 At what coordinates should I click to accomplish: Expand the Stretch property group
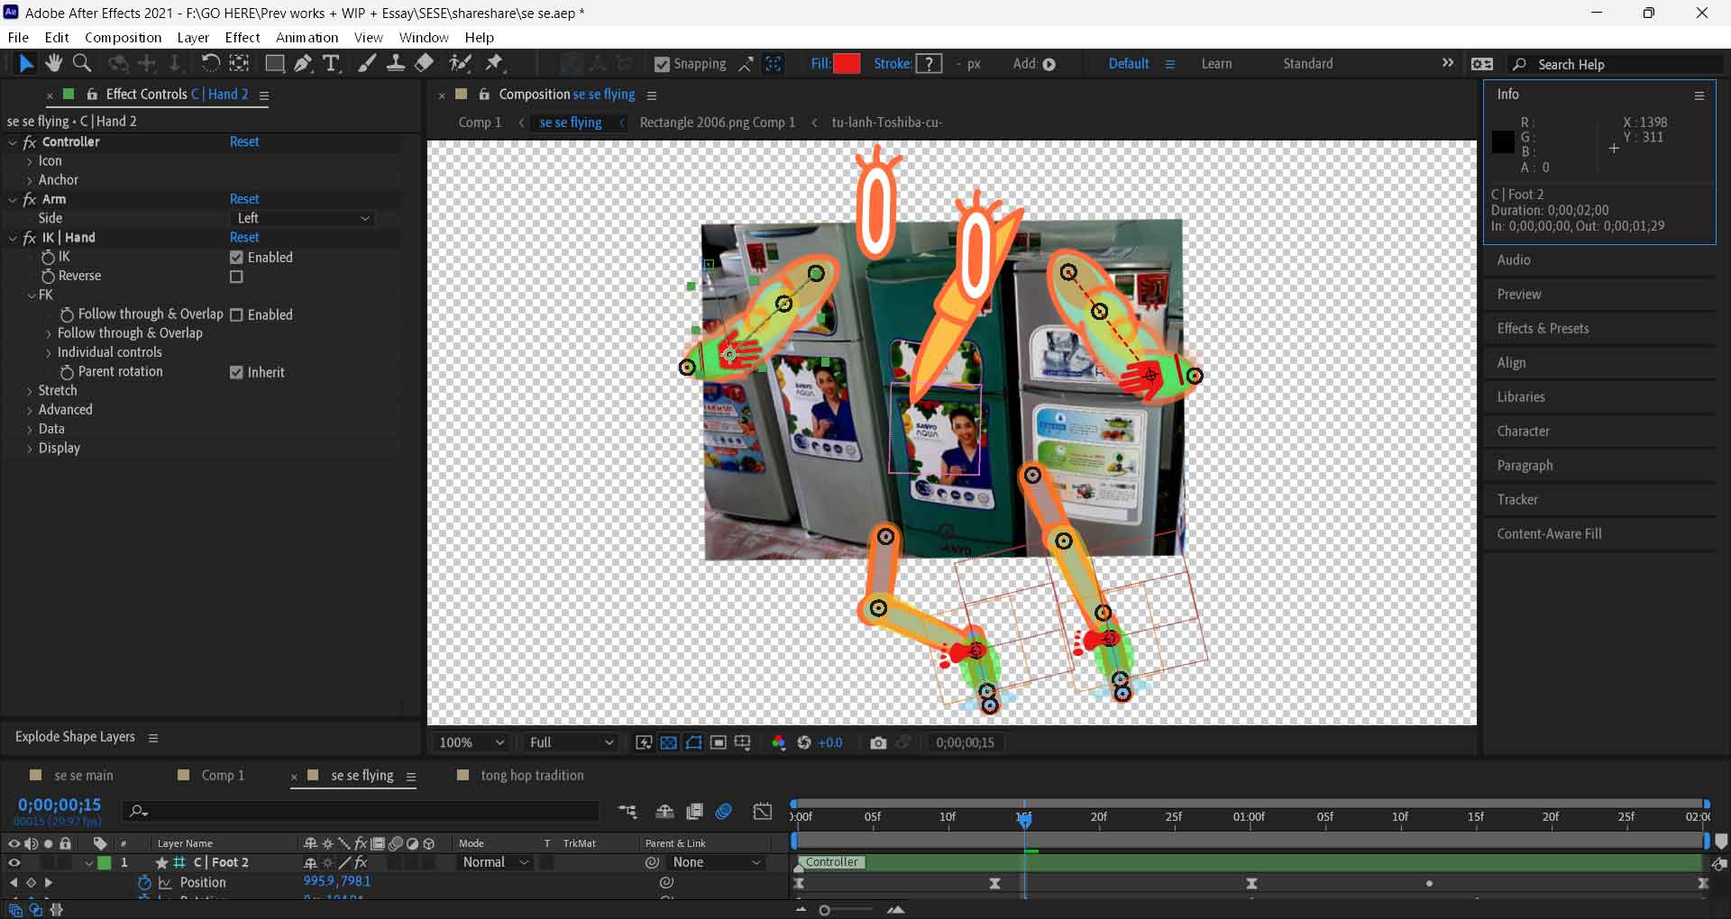(30, 391)
